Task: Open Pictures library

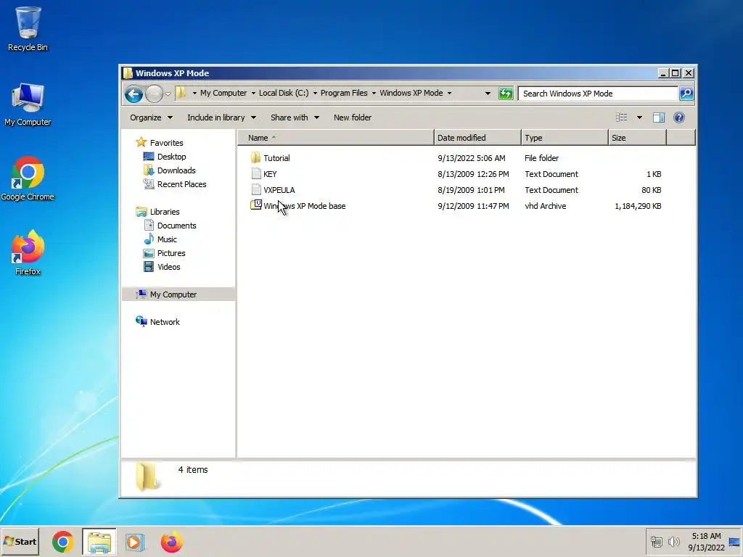Action: 171,253
